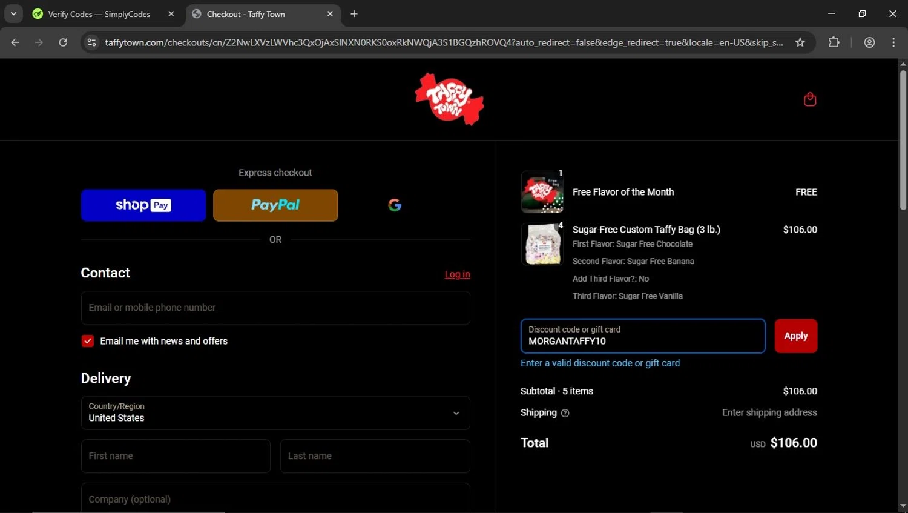Go back to previous page

15,42
